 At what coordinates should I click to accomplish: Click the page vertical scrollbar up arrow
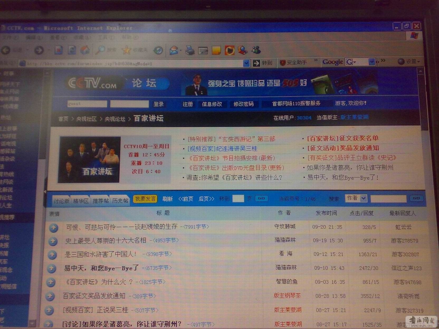pyautogui.click(x=421, y=71)
